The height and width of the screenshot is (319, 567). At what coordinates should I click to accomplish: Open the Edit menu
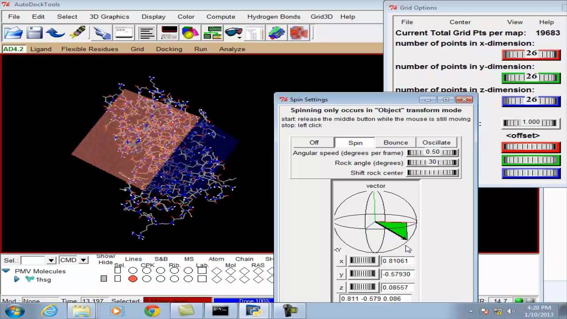[x=38, y=16]
